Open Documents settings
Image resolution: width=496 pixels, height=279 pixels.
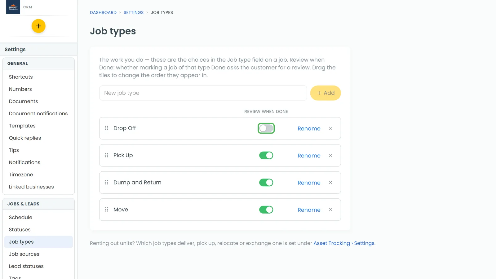(38, 101)
